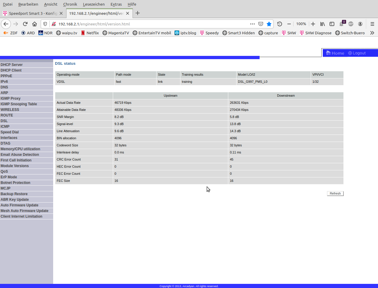Open the SHW Diagnose bookmark
Image resolution: width=378 pixels, height=288 pixels.
coord(315,33)
